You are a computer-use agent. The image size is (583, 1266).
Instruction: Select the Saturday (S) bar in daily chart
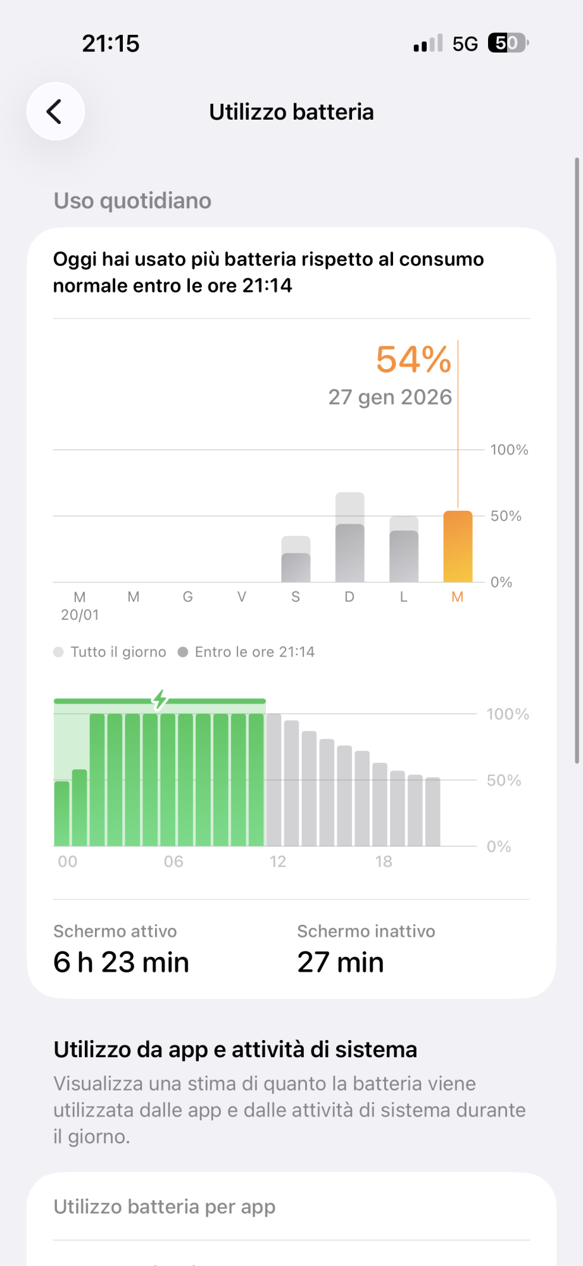click(x=296, y=559)
